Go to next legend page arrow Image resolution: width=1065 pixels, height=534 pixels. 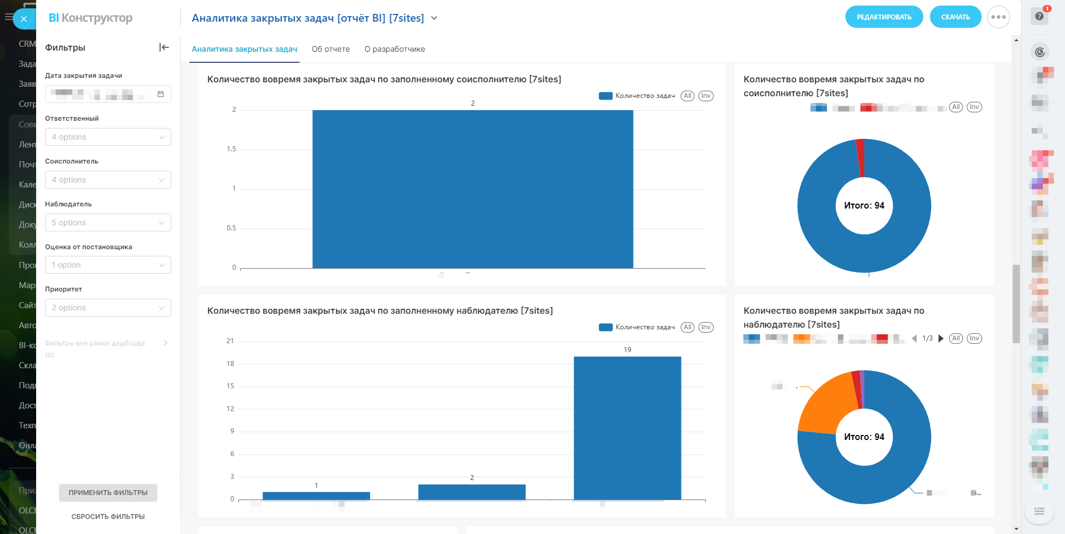[x=941, y=338]
